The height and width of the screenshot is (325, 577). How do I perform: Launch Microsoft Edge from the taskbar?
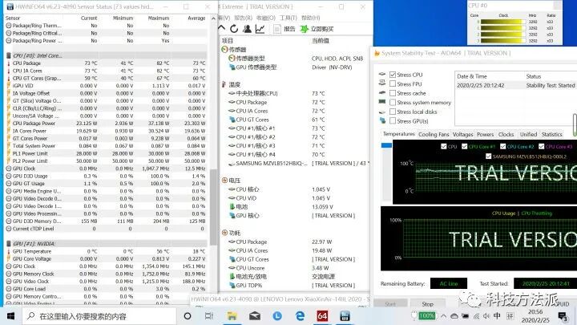pyautogui.click(x=300, y=316)
